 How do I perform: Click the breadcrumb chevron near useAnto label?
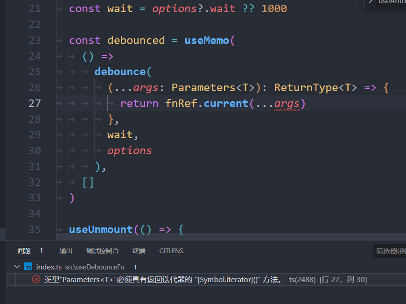click(370, 2)
